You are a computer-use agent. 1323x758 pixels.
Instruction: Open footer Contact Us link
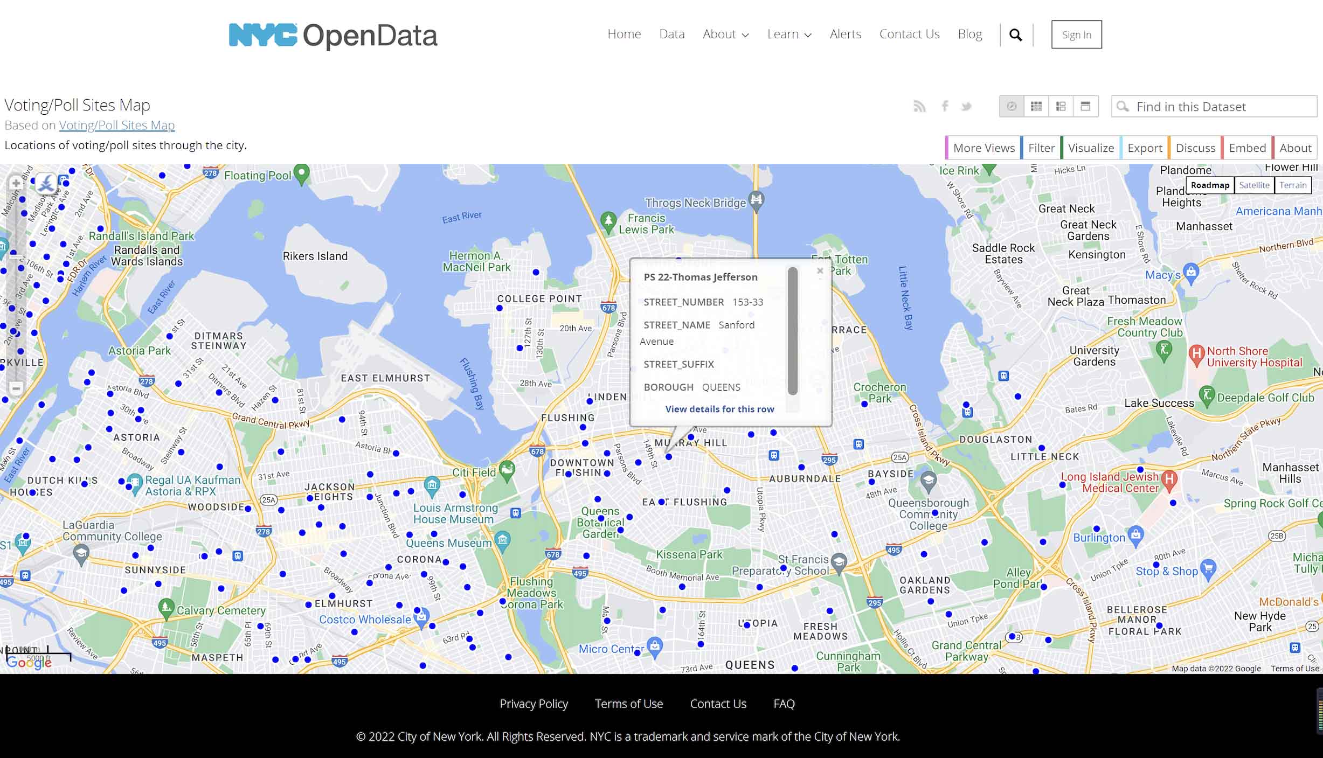pos(718,704)
